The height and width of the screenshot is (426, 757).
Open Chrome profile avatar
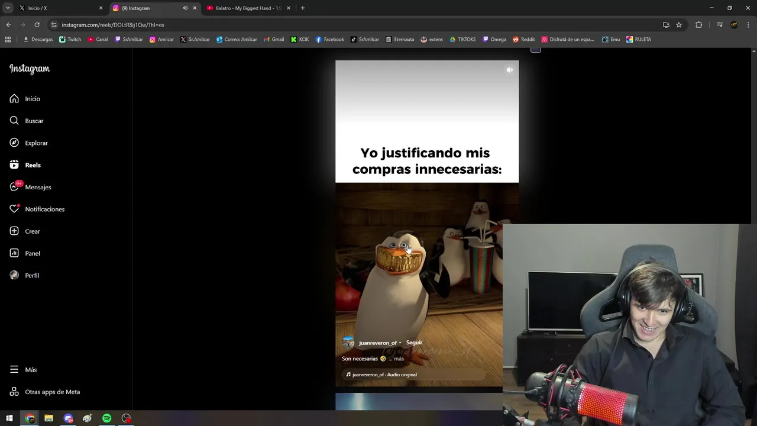click(734, 25)
